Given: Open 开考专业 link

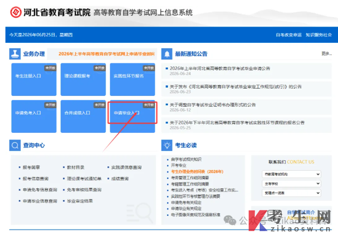Looking at the screenshot, I should click(178, 165).
